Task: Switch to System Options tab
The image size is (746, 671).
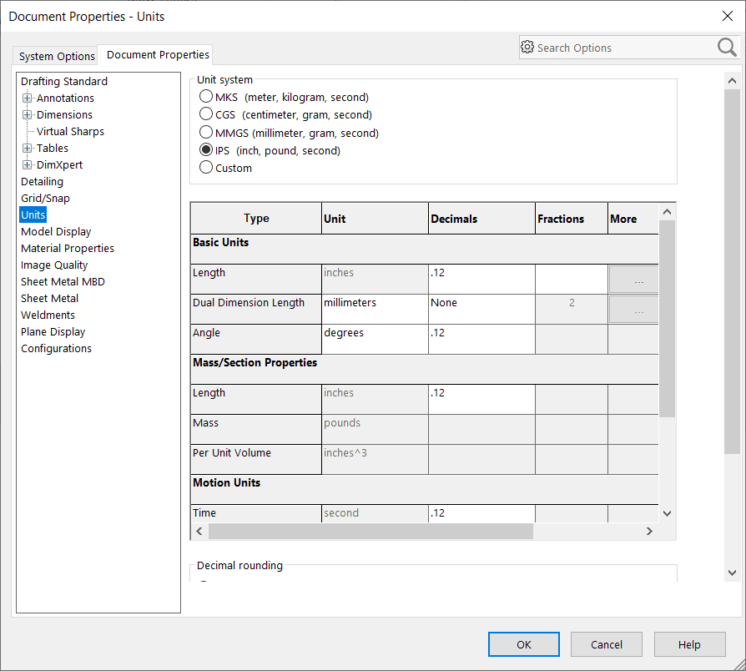Action: pos(57,56)
